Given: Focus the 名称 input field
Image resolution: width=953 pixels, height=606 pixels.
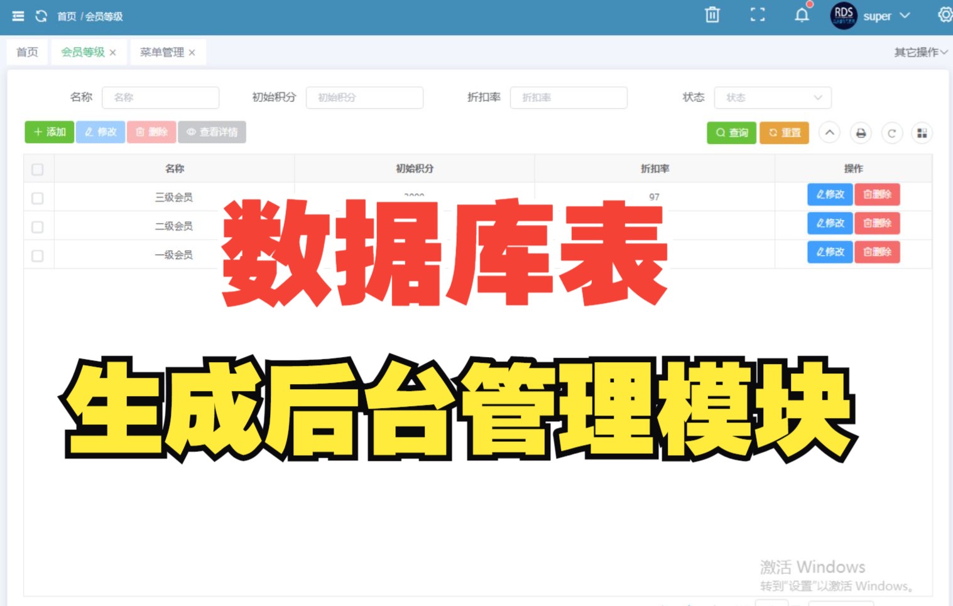Looking at the screenshot, I should pos(160,97).
